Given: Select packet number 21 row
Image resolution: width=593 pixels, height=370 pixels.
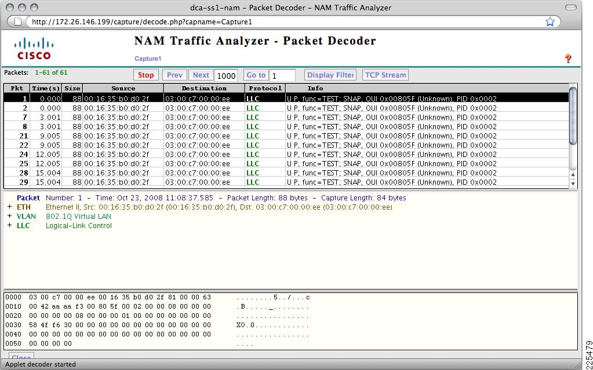Looking at the screenshot, I should click(286, 135).
